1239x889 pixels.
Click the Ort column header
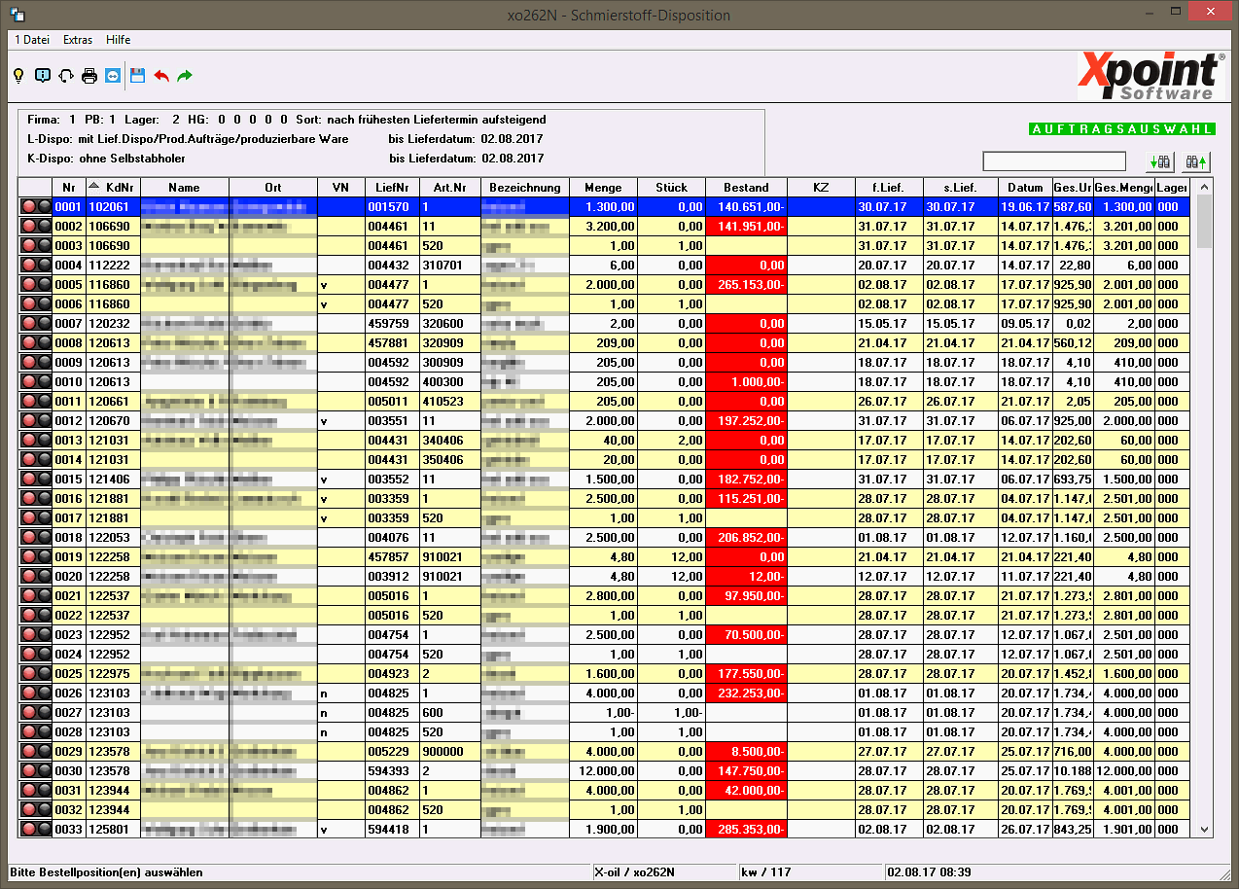point(273,187)
